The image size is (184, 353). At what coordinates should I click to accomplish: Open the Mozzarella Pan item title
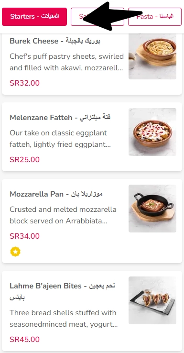click(x=56, y=194)
